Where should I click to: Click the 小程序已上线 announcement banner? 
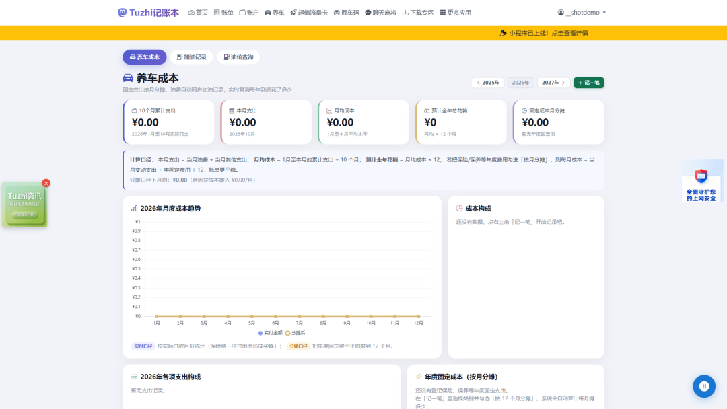pyautogui.click(x=544, y=33)
